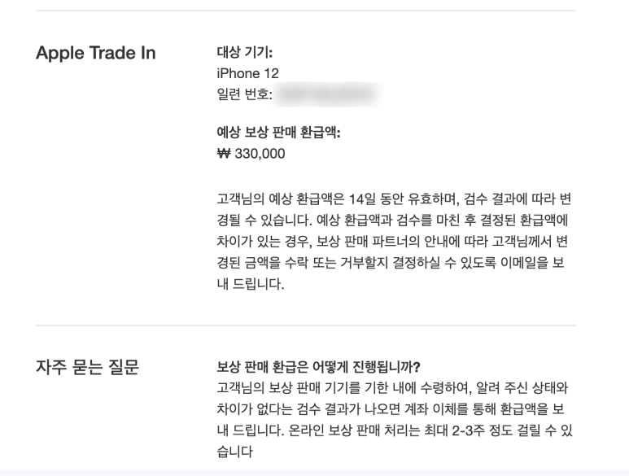Open the 보상 판매 환급은 어떻게 진행됩니까 question
The width and height of the screenshot is (629, 476).
(318, 365)
